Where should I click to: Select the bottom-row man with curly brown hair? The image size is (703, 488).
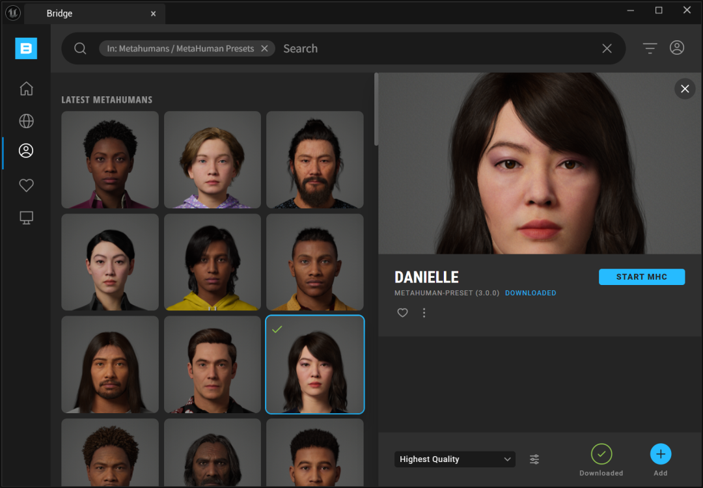(110, 453)
